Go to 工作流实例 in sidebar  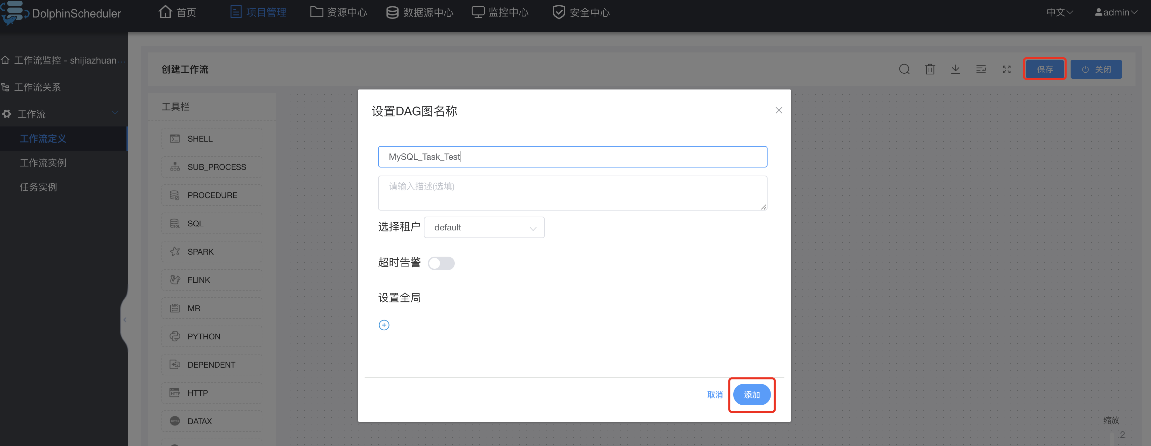point(43,163)
